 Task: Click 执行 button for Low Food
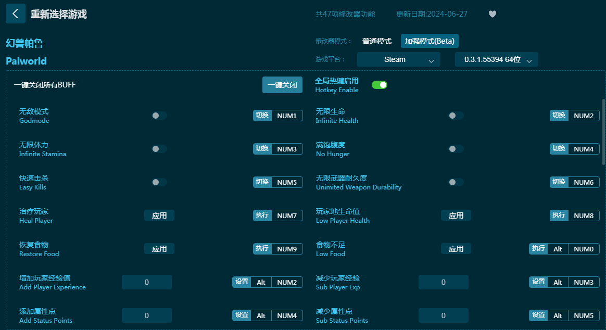tap(538, 249)
